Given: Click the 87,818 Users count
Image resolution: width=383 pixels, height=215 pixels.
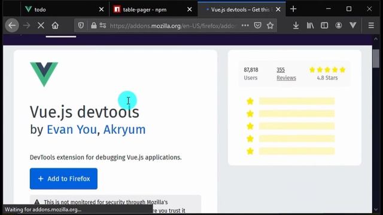Looking at the screenshot, I should coord(251,74).
